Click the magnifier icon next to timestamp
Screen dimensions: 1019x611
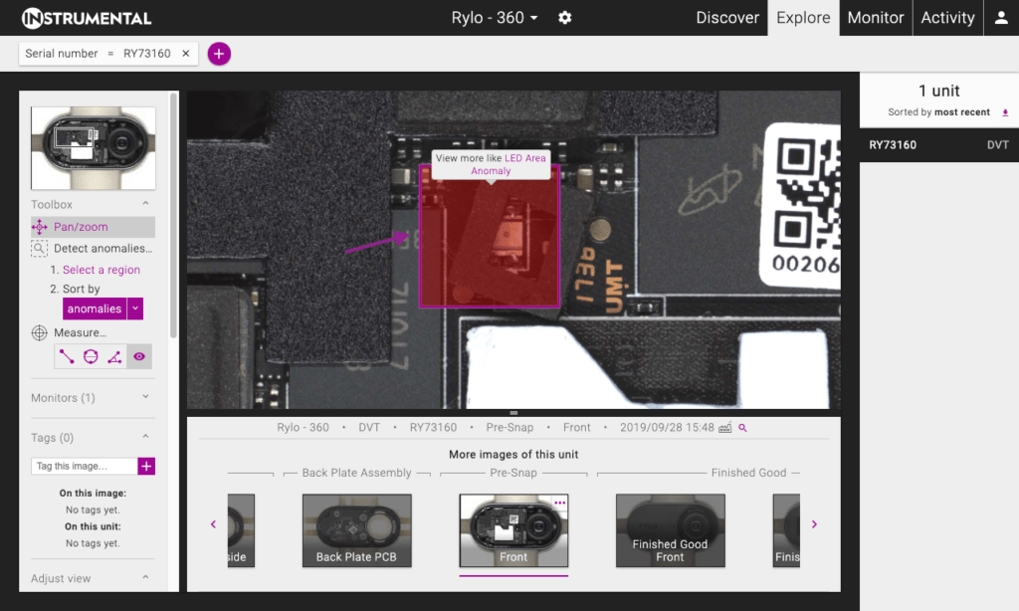click(742, 428)
